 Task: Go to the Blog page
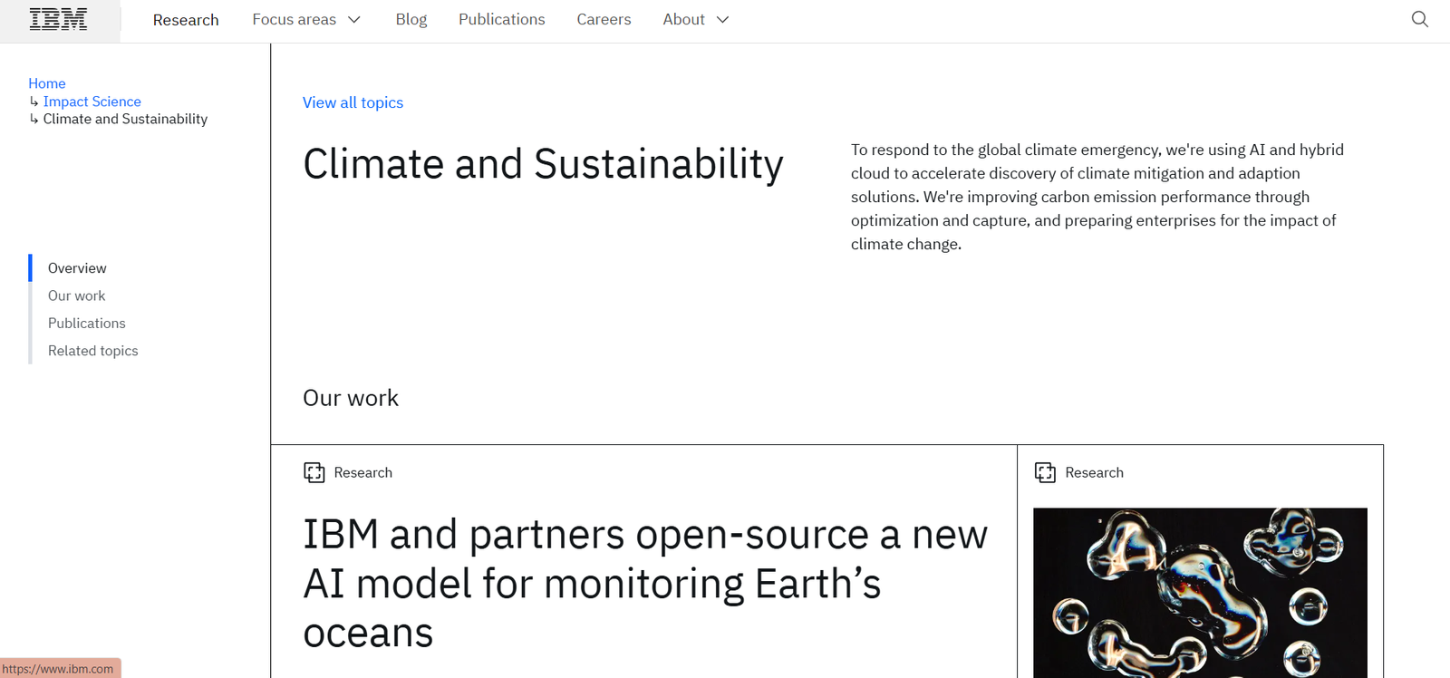coord(411,20)
